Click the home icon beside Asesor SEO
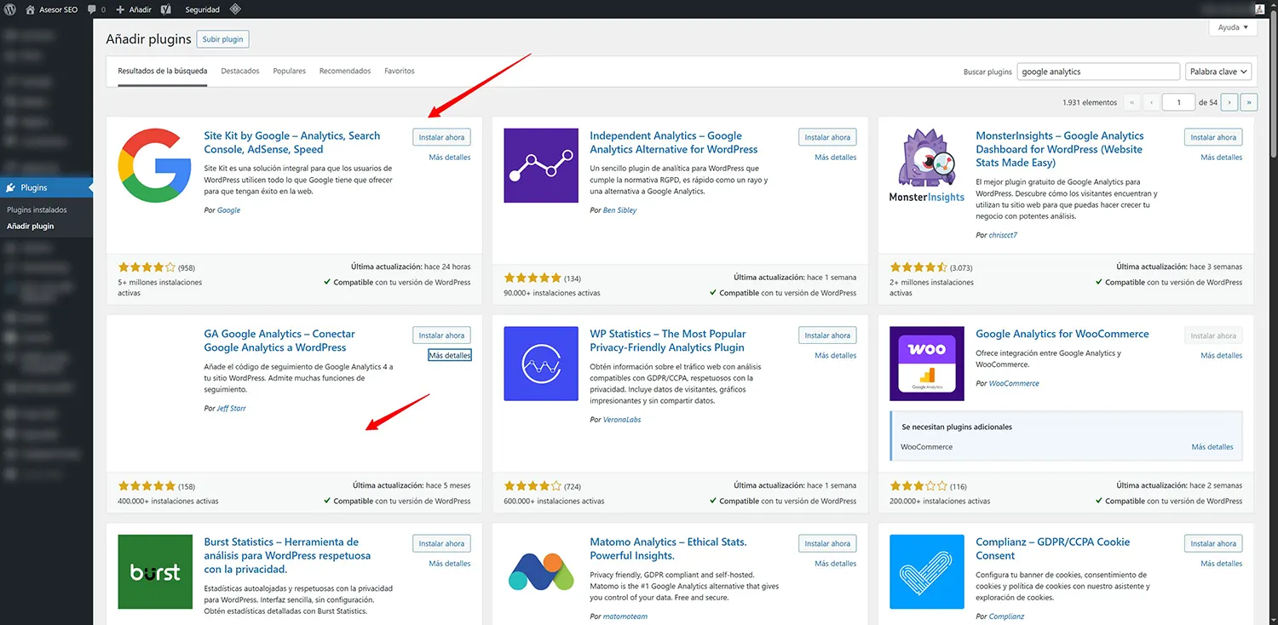 pos(30,9)
